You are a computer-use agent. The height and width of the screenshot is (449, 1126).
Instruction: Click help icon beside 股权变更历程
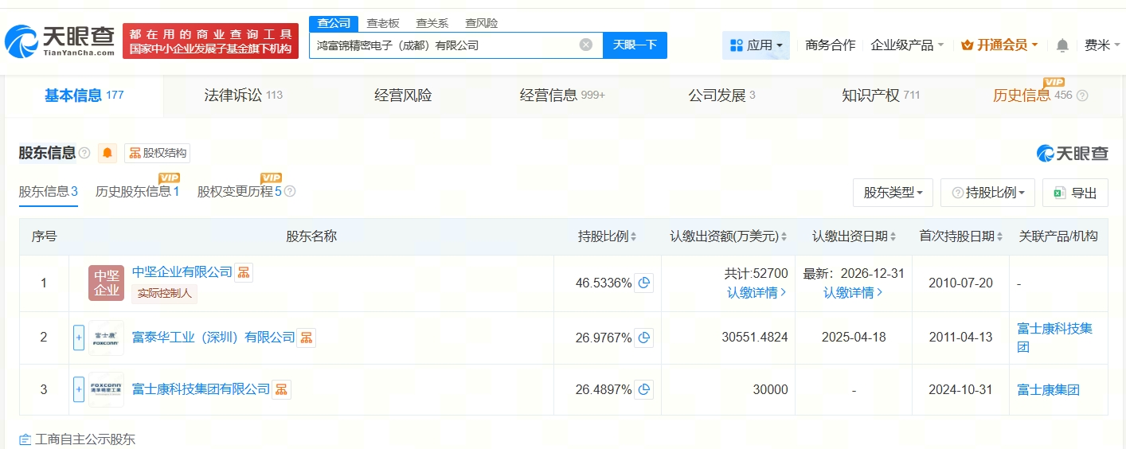tap(290, 191)
